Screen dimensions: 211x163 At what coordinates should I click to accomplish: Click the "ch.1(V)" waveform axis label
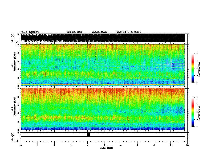pos(13,38)
